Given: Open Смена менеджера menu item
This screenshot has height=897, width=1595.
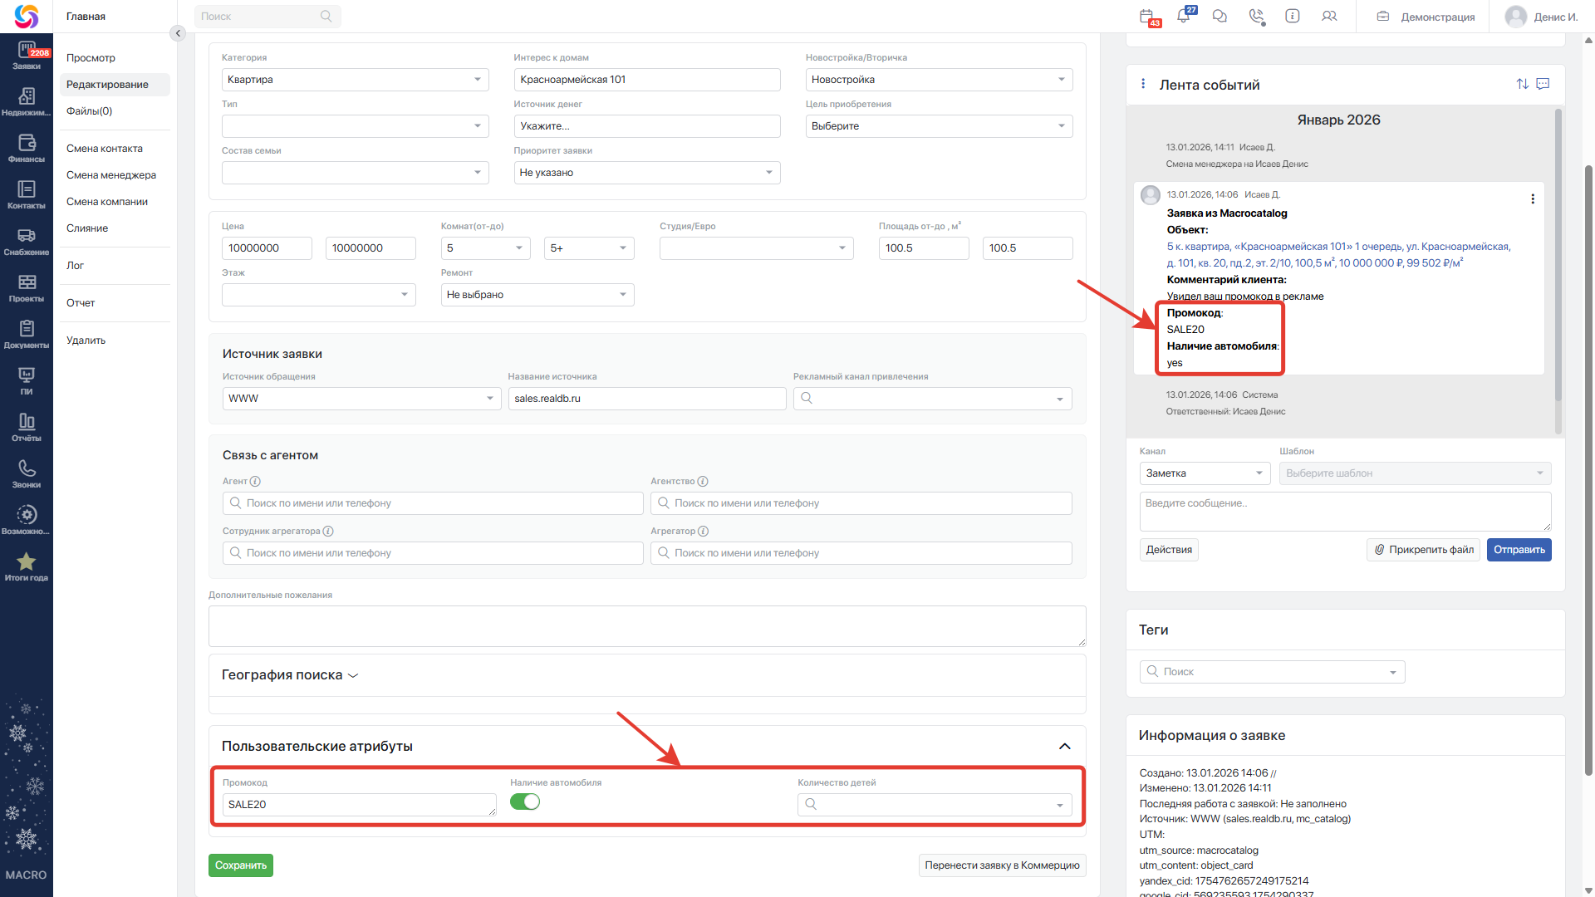Looking at the screenshot, I should [x=111, y=175].
